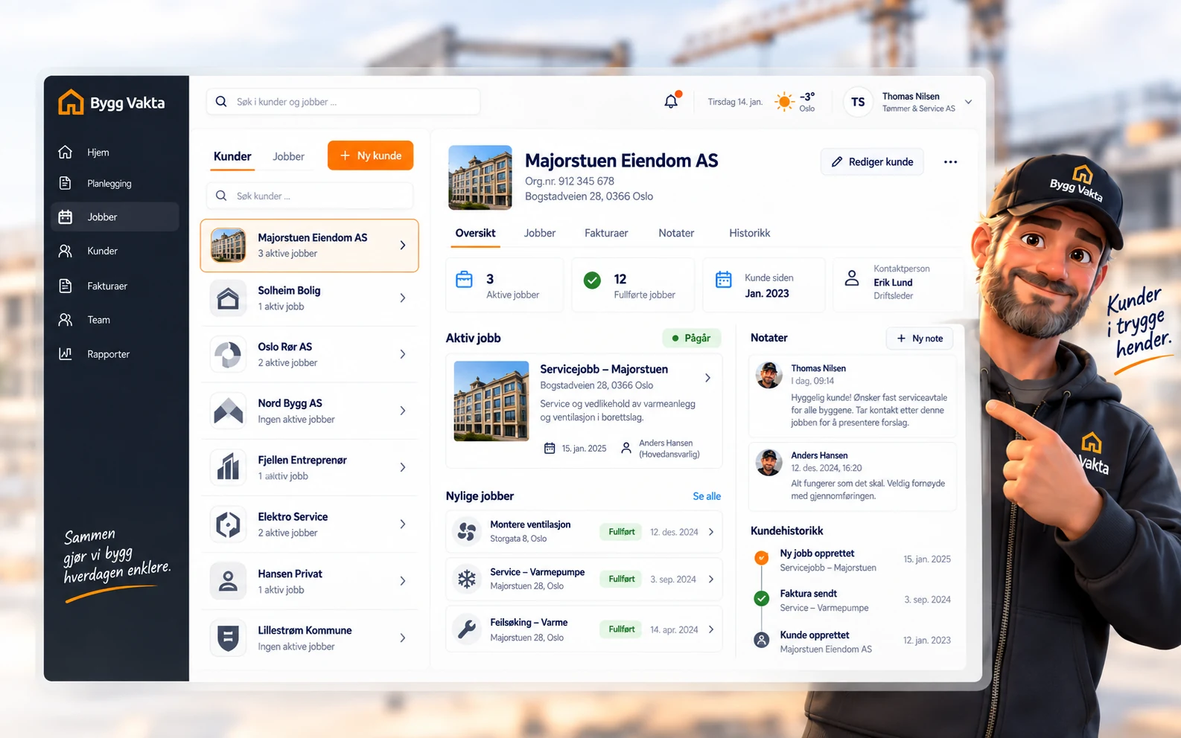Switch to Jobber tab beside Kunder
The width and height of the screenshot is (1181, 738).
[x=288, y=156]
